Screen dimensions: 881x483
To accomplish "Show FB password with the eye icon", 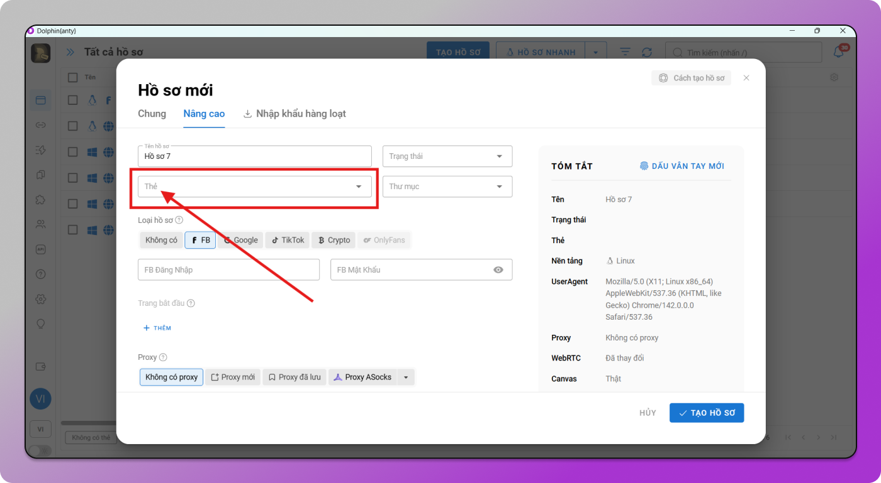I will coord(498,270).
